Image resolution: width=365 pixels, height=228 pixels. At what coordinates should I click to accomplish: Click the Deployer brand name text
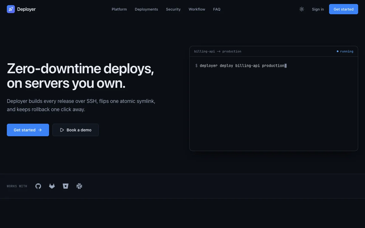pos(26,9)
